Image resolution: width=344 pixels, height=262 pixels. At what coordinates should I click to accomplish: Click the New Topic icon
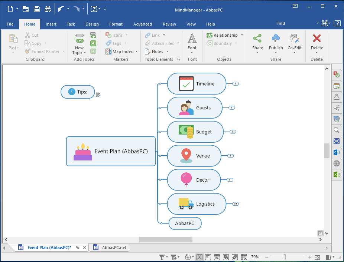point(79,38)
